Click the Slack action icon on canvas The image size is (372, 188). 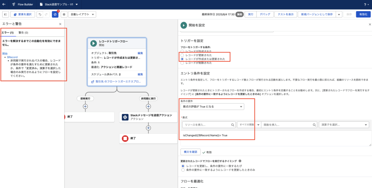pos(125,117)
